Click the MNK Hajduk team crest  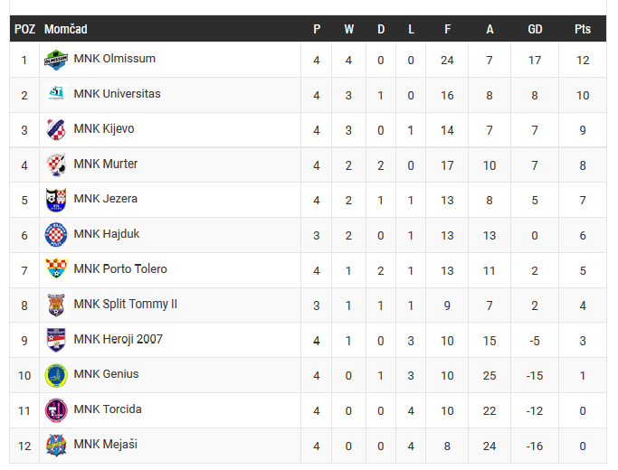(x=56, y=234)
